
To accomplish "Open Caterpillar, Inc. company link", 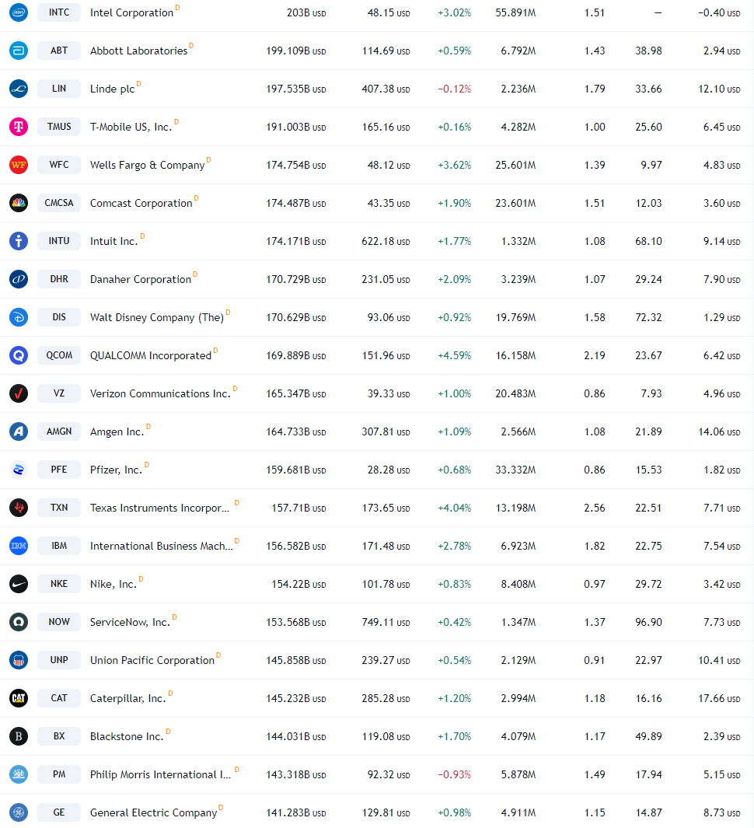I will pos(127,698).
